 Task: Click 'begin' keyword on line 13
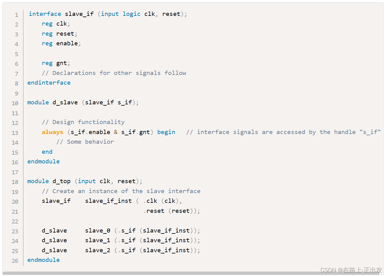(x=166, y=132)
